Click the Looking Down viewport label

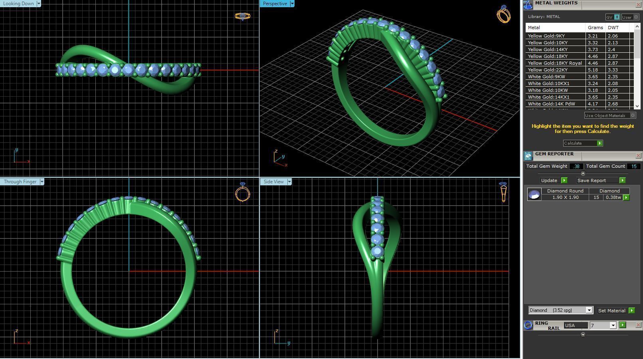[x=19, y=4]
